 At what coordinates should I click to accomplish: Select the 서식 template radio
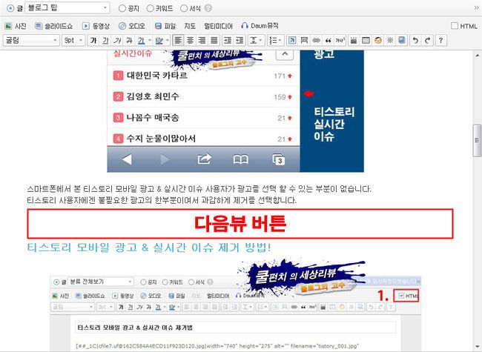pos(184,8)
